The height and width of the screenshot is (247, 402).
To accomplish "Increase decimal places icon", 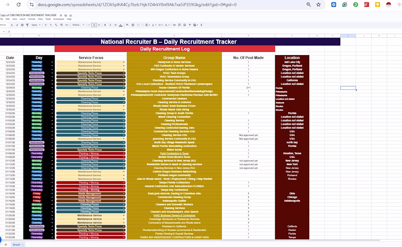I will pyautogui.click(x=61, y=25).
